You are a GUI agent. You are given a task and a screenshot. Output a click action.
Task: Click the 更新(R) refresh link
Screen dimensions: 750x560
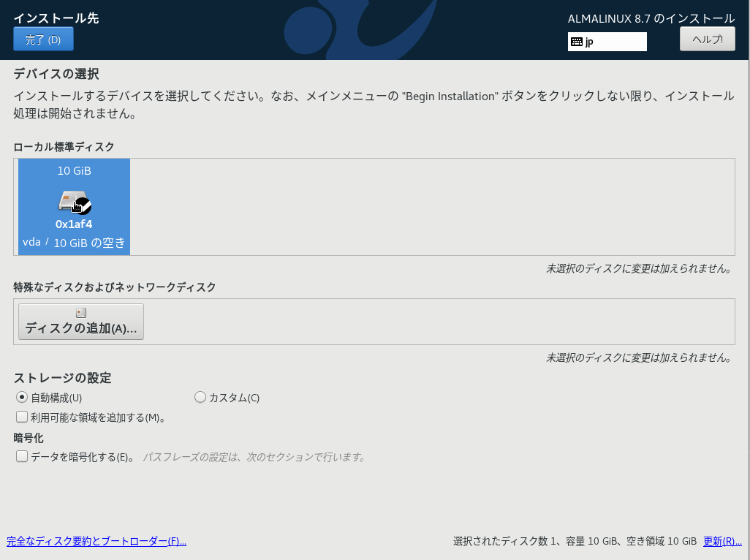721,541
